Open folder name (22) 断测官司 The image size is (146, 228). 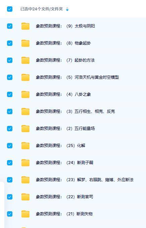[x=64, y=197]
